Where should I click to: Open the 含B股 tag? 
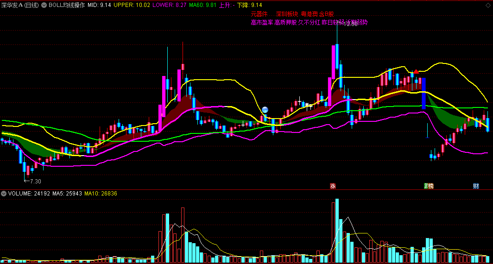point(327,14)
